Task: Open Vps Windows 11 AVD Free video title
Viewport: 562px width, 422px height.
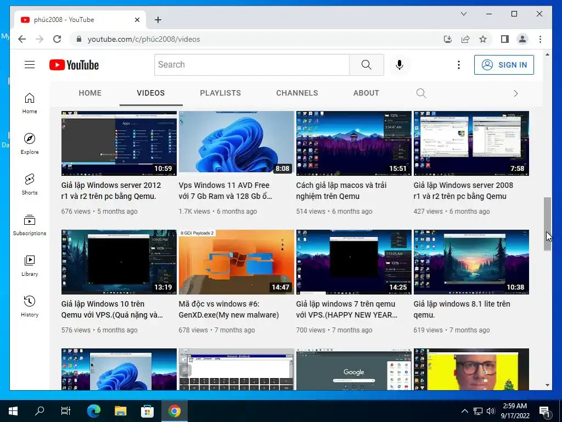Action: tap(225, 191)
